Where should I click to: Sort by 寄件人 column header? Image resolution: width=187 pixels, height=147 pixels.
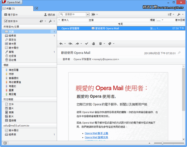[75, 20]
